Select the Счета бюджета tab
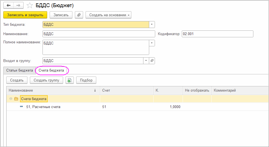This screenshot has width=269, height=147. pyautogui.click(x=51, y=70)
